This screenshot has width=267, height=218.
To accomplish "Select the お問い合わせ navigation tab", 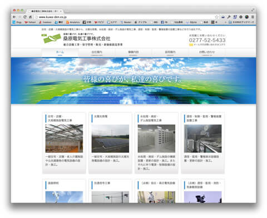I will pos(207,52).
